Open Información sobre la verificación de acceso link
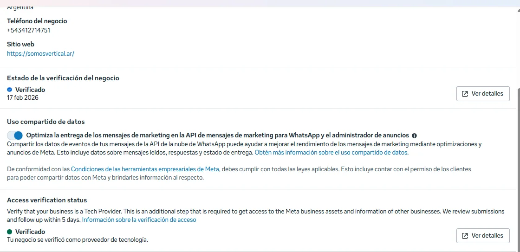 pos(139,220)
